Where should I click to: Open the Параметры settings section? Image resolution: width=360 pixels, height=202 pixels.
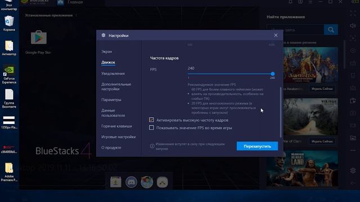111,100
